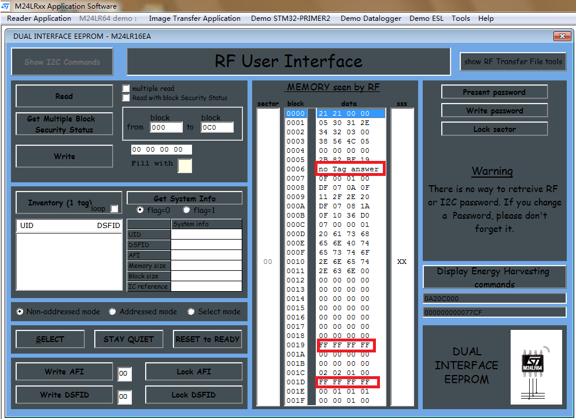Open the Demo ESL menu
The image size is (576, 419).
(426, 19)
